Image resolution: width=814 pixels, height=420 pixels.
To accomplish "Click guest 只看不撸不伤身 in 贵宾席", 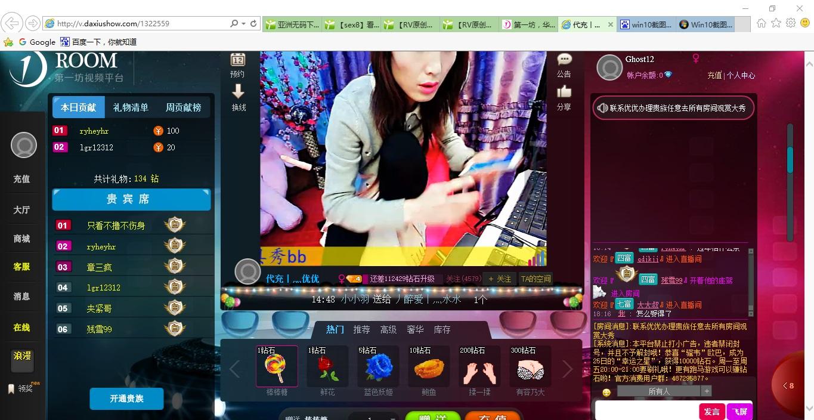I will (116, 226).
